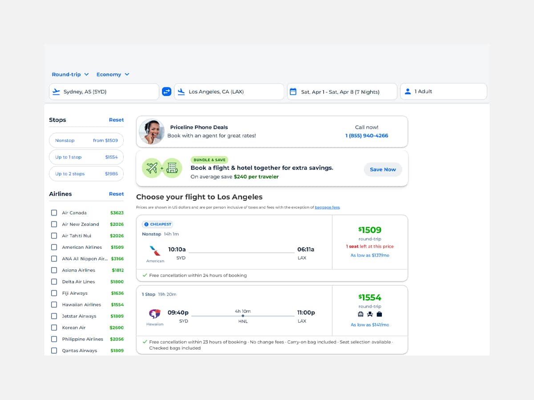The height and width of the screenshot is (400, 534).
Task: Edit the Los Angeles, CA (LAX) destination field
Action: click(229, 92)
